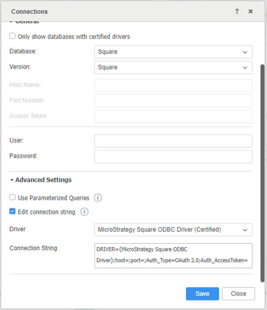Close the Connections dialog with X
Image resolution: width=267 pixels, height=310 pixels.
tap(250, 12)
